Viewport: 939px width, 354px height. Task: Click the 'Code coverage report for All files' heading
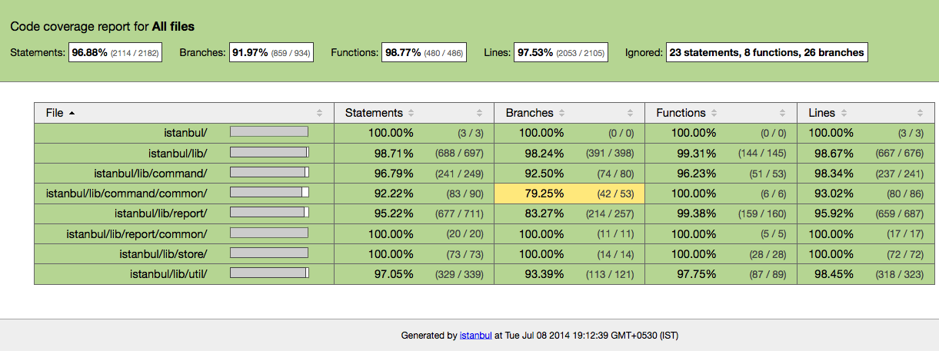click(102, 26)
